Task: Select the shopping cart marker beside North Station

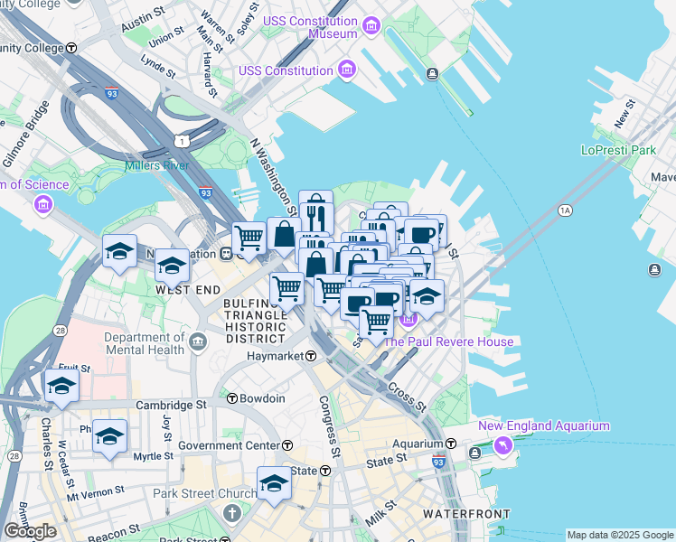Action: pyautogui.click(x=249, y=241)
